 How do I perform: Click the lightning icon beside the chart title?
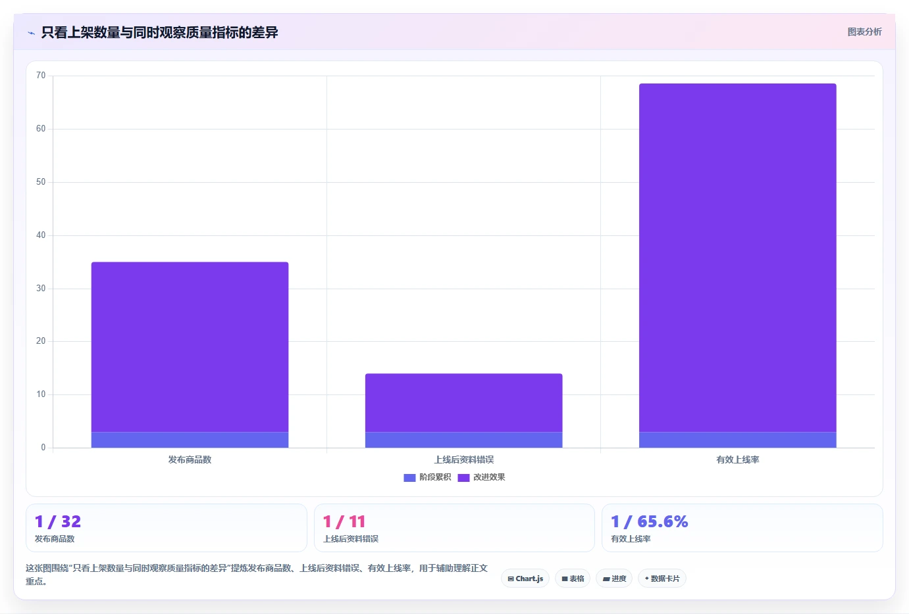(31, 33)
